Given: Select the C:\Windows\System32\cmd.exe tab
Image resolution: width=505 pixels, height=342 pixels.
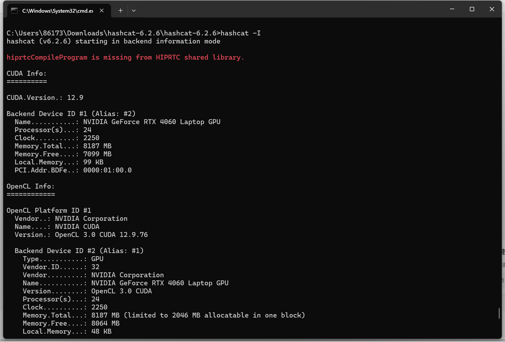Looking at the screenshot, I should [x=57, y=10].
